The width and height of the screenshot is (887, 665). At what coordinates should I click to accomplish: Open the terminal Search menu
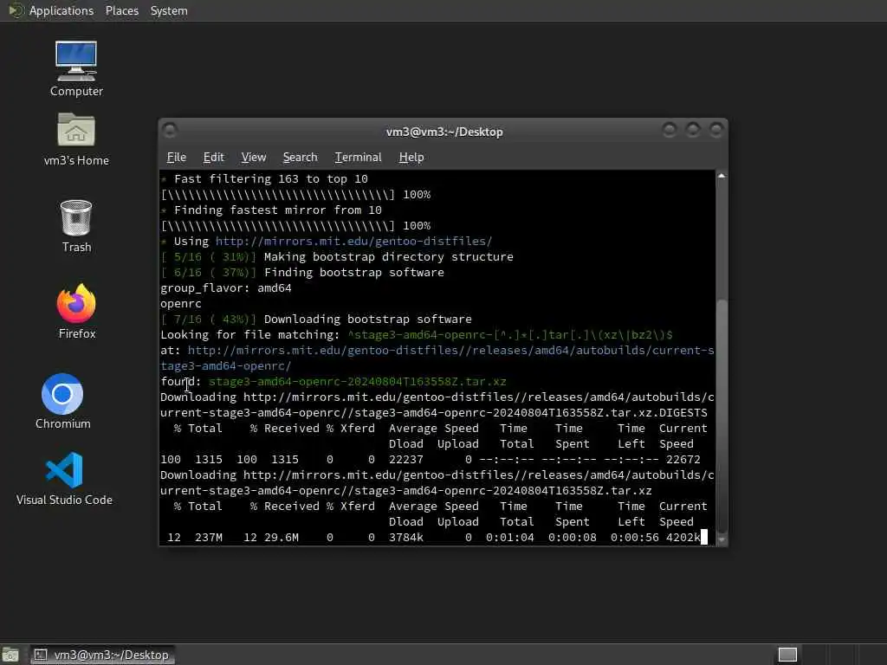click(300, 158)
